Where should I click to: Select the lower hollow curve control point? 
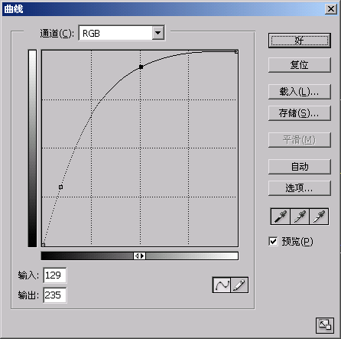(x=60, y=187)
